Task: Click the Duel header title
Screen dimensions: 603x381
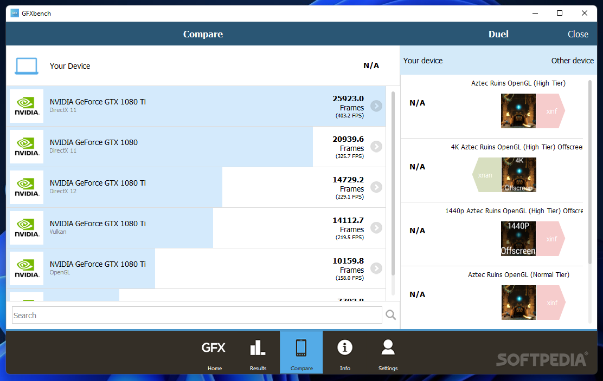Action: 498,34
